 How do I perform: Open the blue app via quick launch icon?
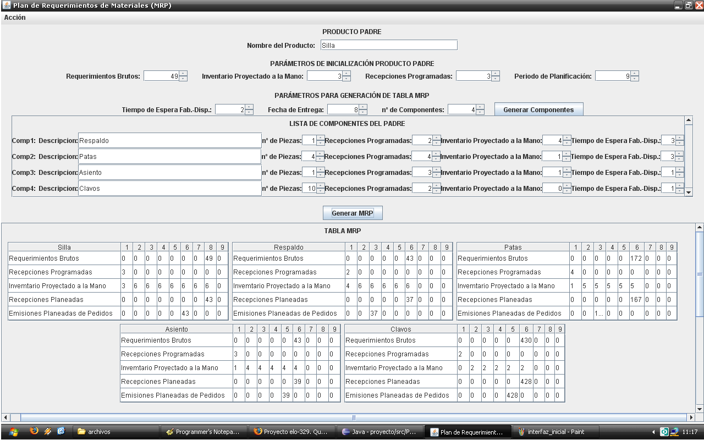[61, 431]
